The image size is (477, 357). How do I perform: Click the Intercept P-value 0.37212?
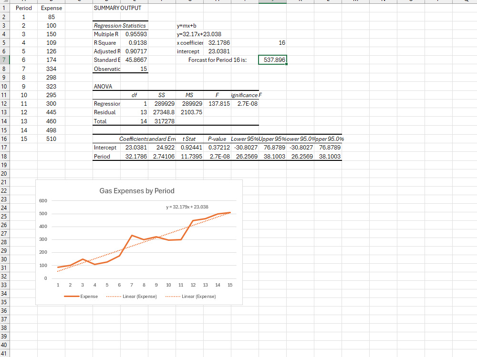coord(217,147)
